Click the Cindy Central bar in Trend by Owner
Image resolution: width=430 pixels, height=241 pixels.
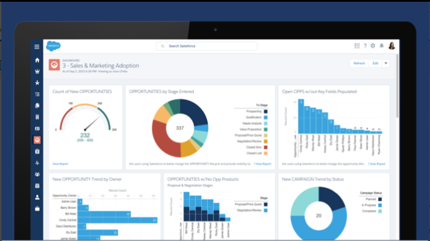point(117,220)
